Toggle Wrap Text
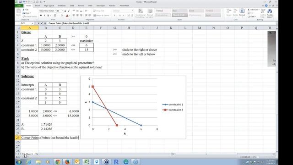The height and width of the screenshot is (165, 293). (99, 11)
